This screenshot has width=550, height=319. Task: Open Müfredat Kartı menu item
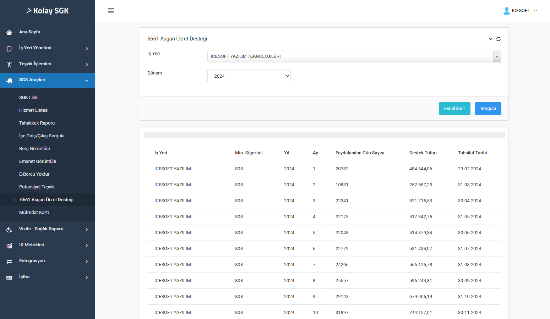[x=34, y=212]
